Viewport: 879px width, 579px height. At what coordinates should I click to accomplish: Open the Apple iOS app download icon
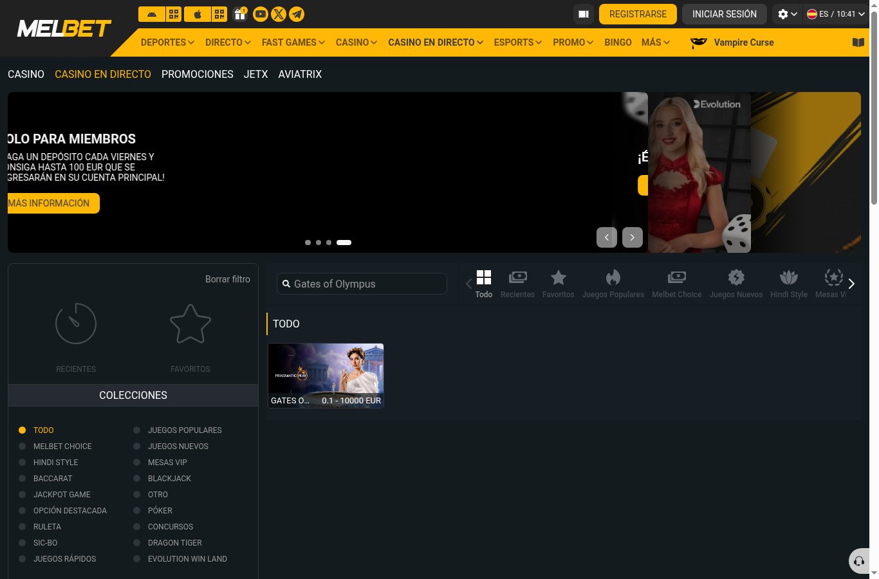(198, 14)
